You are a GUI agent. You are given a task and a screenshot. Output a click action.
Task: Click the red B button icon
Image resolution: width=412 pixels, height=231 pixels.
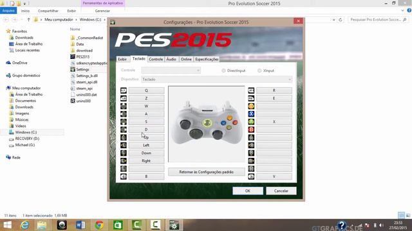pos(251,130)
